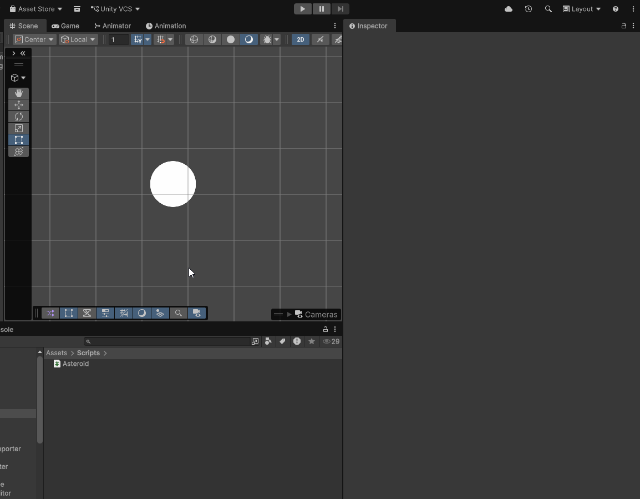Open tool context cube dropdown
The image size is (640, 499).
pyautogui.click(x=18, y=78)
